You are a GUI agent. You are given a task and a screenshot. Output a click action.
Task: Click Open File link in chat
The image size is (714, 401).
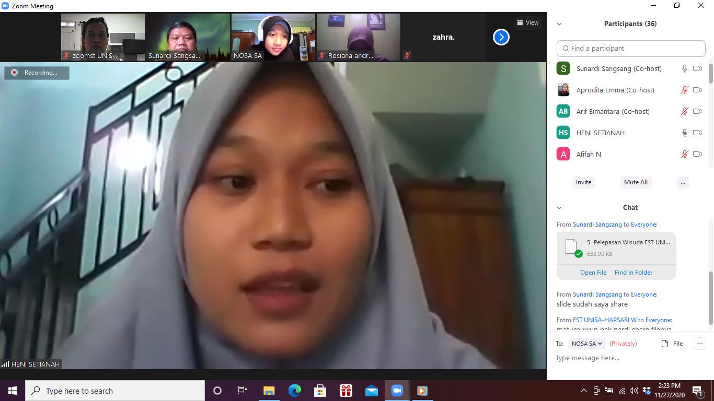point(593,273)
